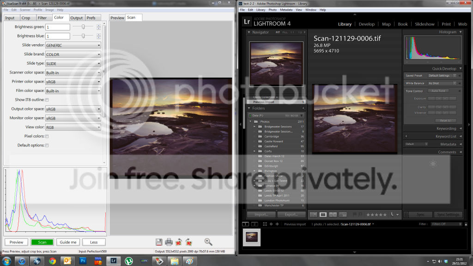Click the Photoshop icon in the taskbar
The width and height of the screenshot is (473, 266).
(83, 261)
